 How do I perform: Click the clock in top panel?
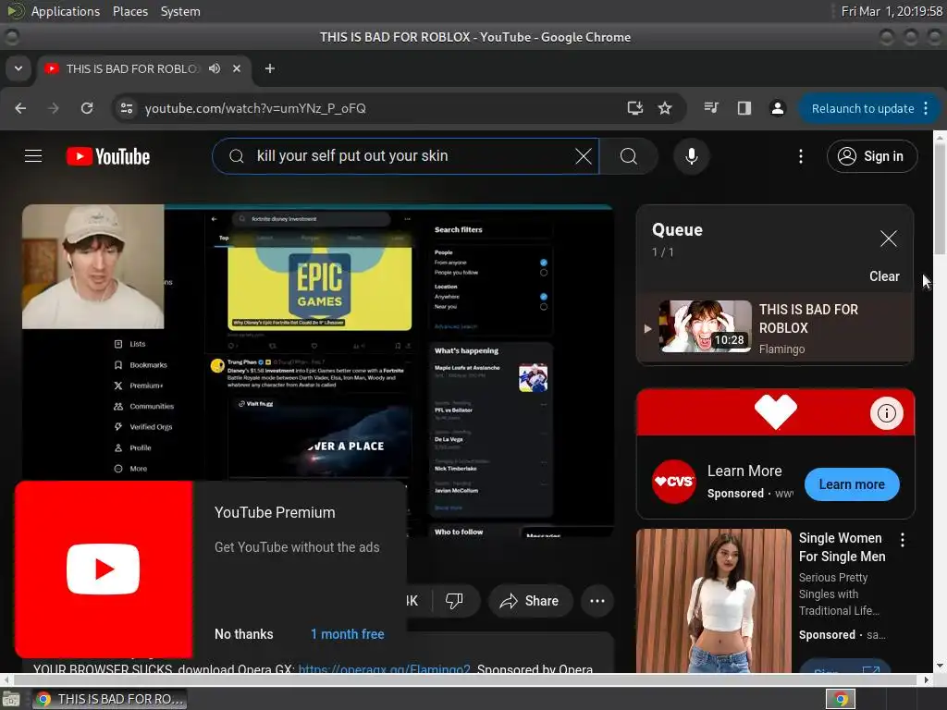click(x=892, y=11)
